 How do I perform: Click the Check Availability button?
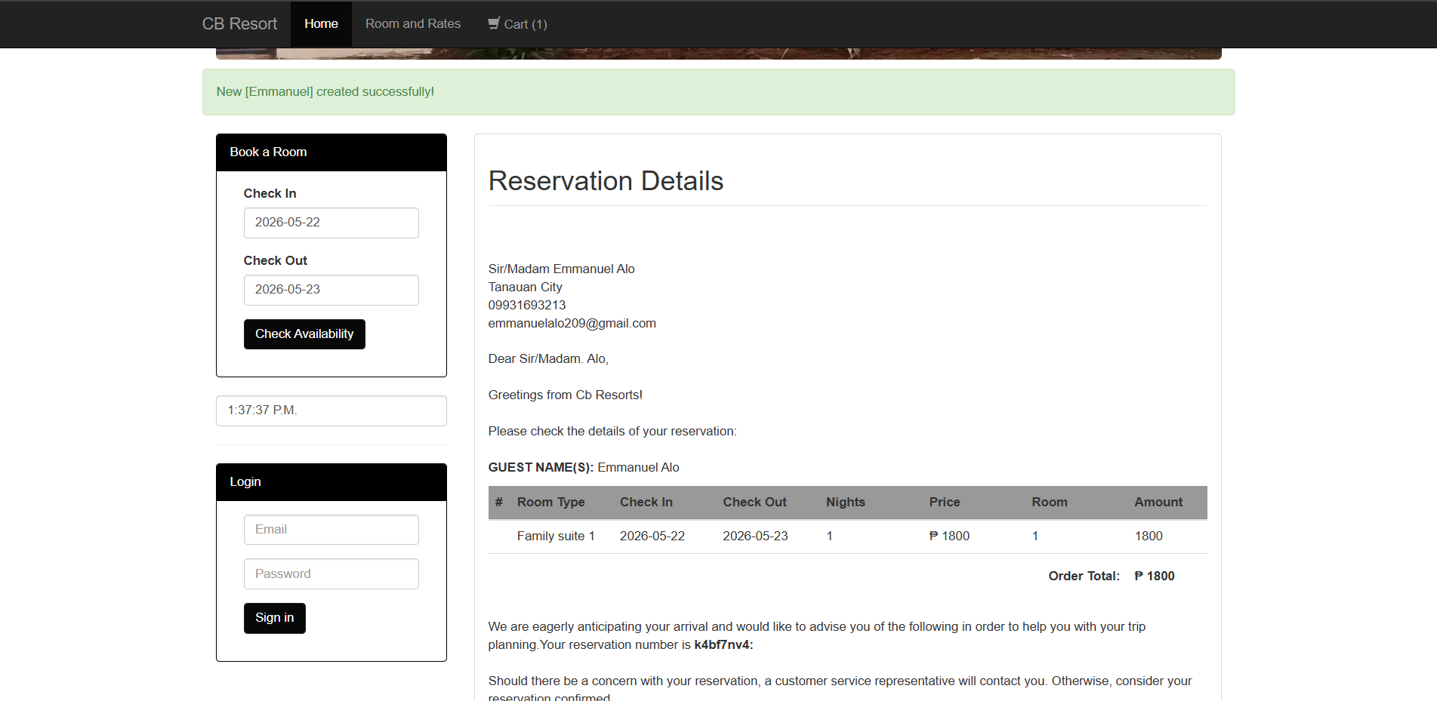point(304,334)
